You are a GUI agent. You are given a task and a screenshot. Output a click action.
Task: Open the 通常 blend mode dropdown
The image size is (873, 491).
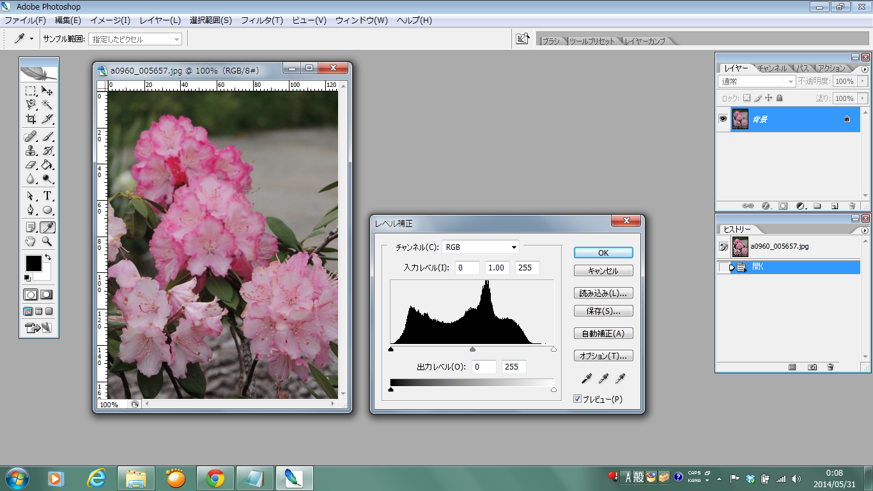[x=757, y=82]
